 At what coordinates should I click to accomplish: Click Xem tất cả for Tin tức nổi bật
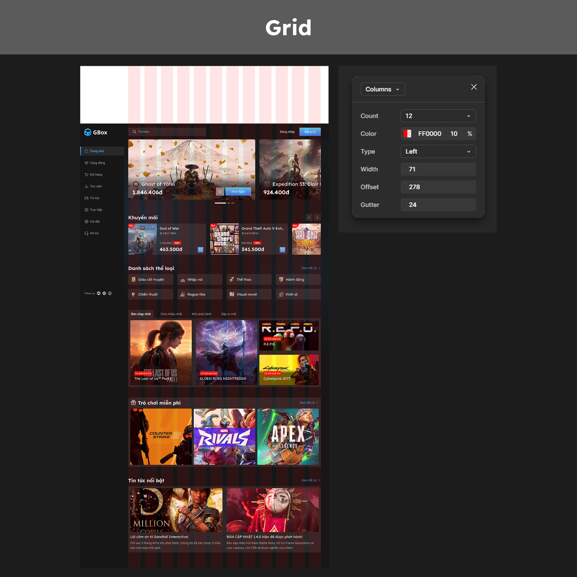click(x=311, y=480)
